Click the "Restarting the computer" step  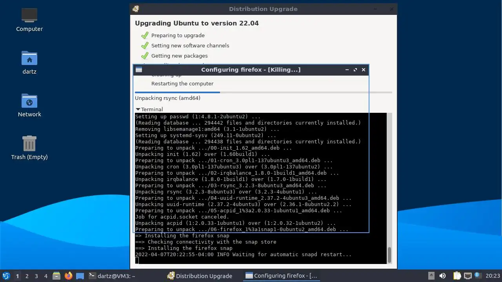[182, 83]
